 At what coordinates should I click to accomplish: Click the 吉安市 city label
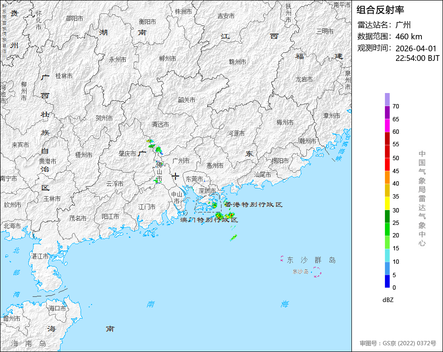tap(226, 16)
